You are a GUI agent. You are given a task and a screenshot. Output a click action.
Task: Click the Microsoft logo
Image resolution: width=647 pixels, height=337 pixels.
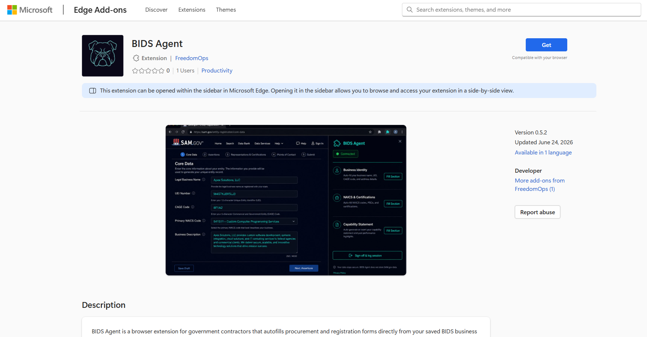30,10
